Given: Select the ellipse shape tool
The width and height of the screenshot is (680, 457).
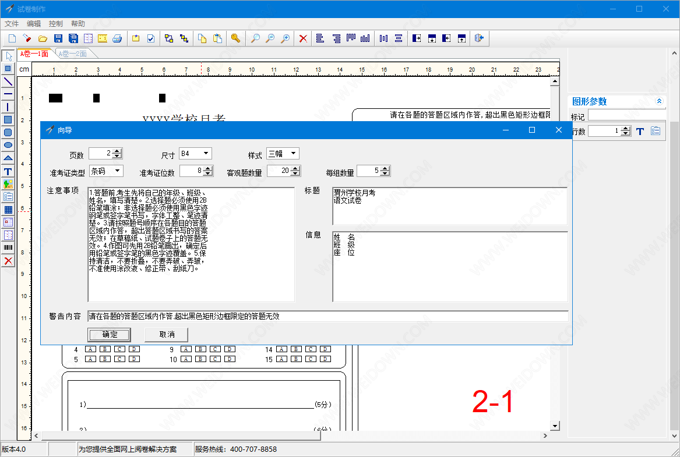Looking at the screenshot, I should click(x=8, y=145).
